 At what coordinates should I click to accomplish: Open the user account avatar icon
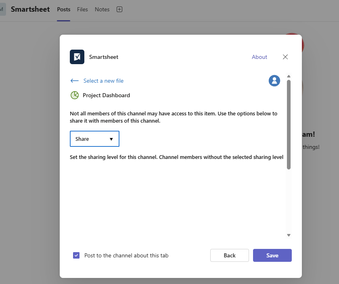click(x=274, y=81)
